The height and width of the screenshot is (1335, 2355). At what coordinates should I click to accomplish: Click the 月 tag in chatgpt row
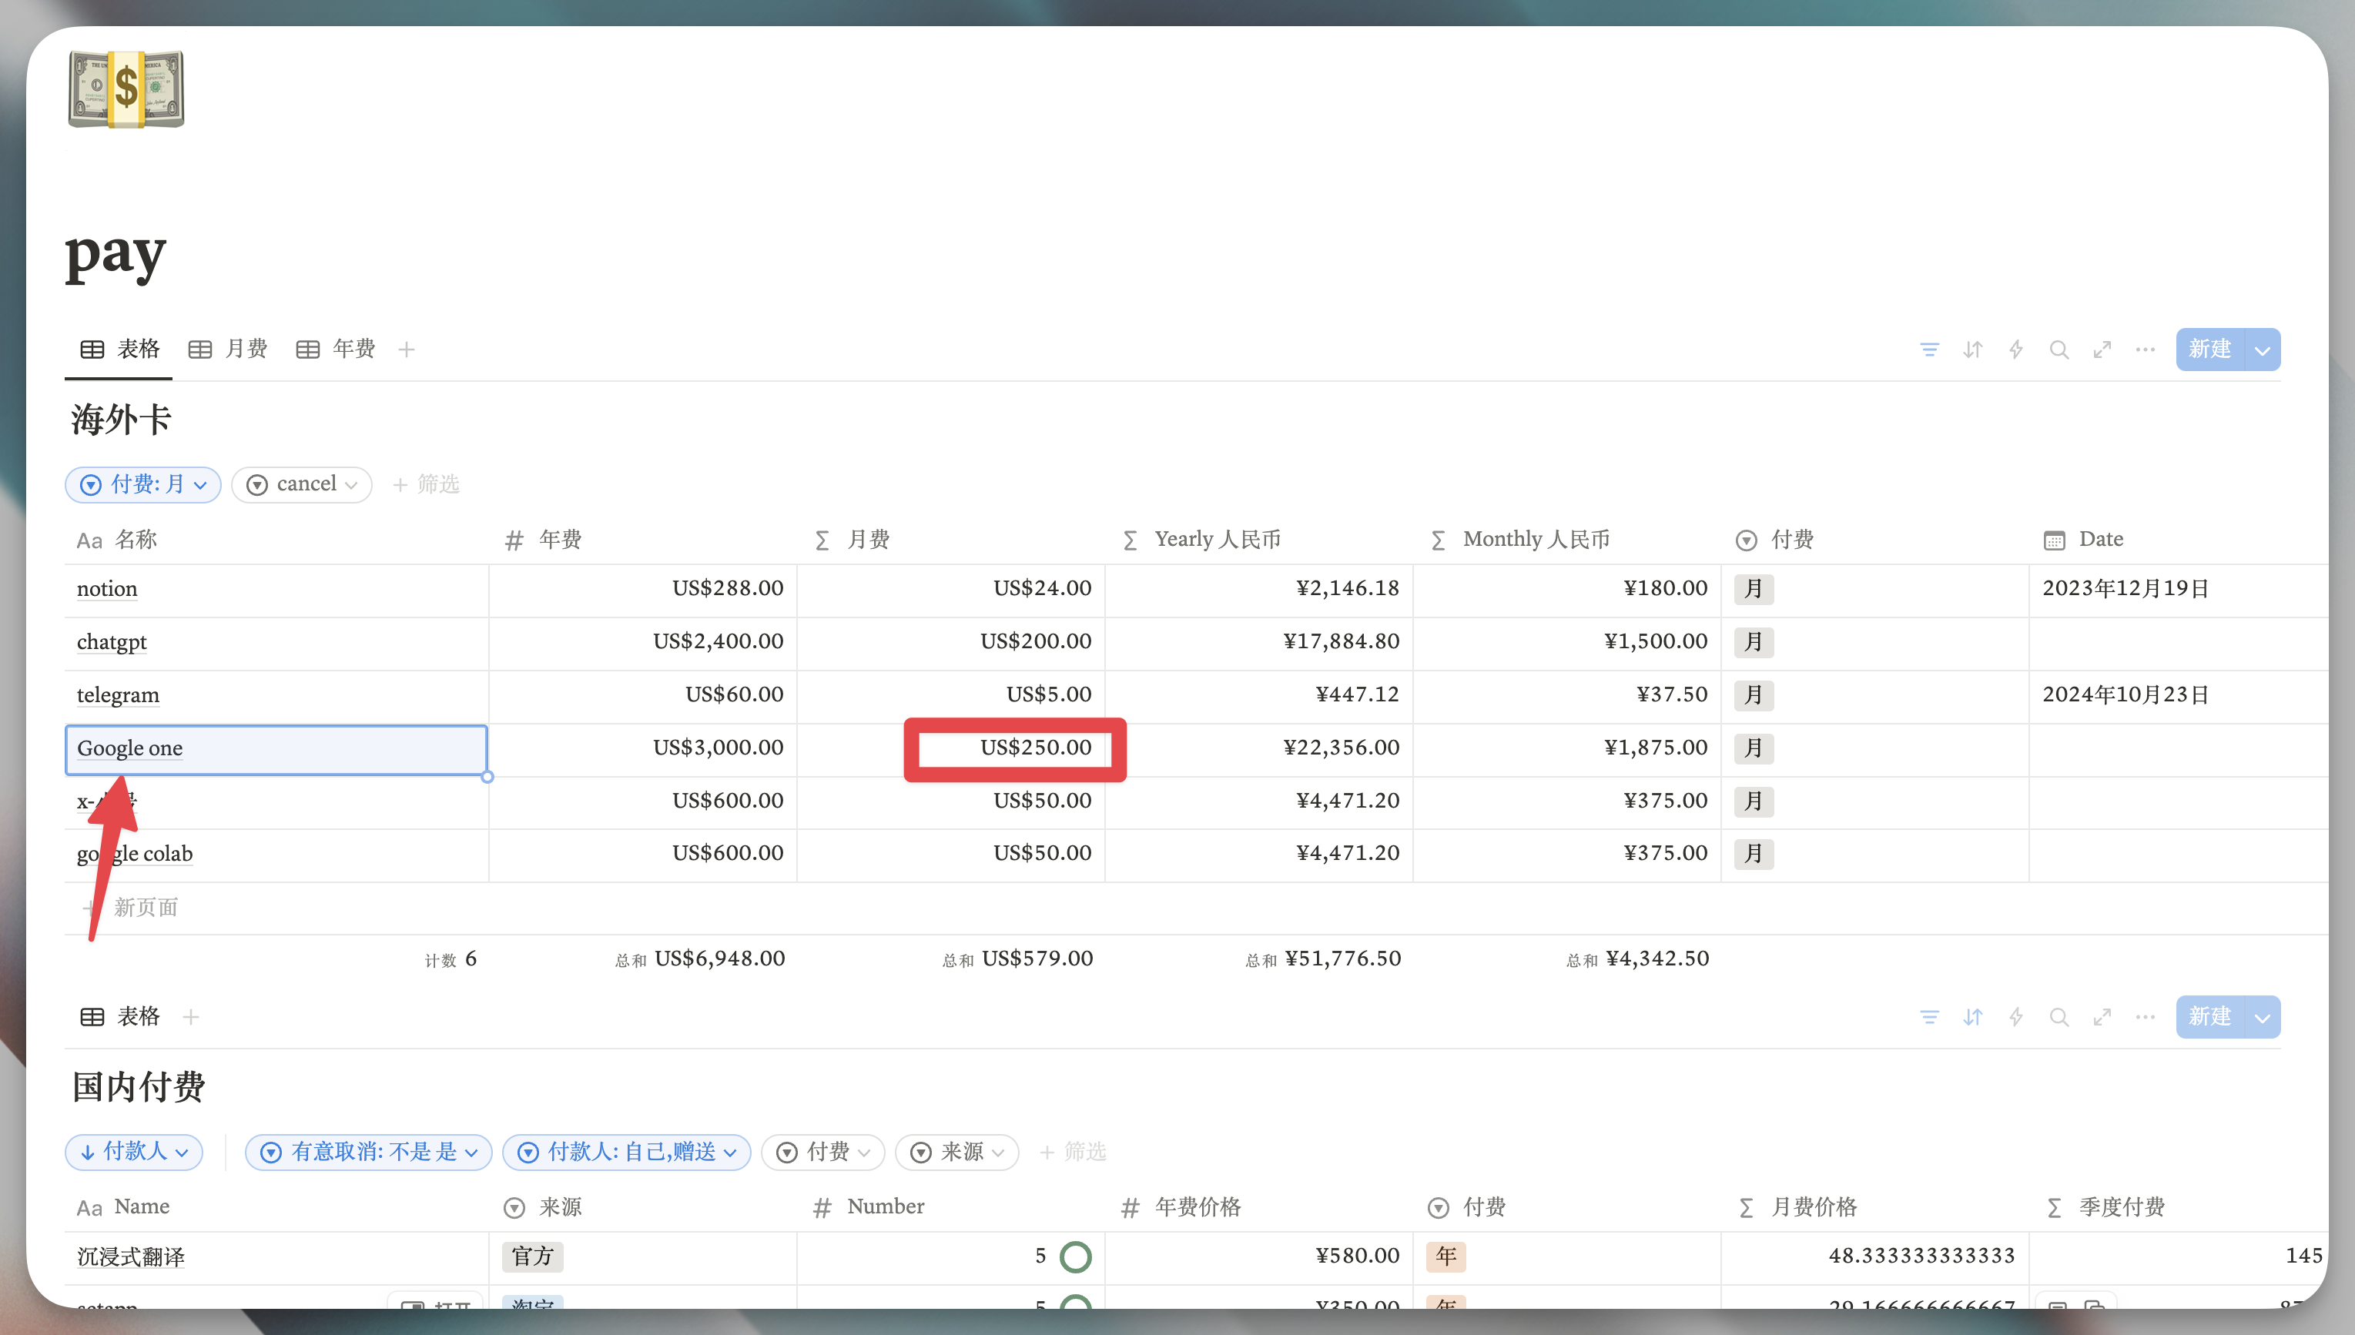point(1754,642)
